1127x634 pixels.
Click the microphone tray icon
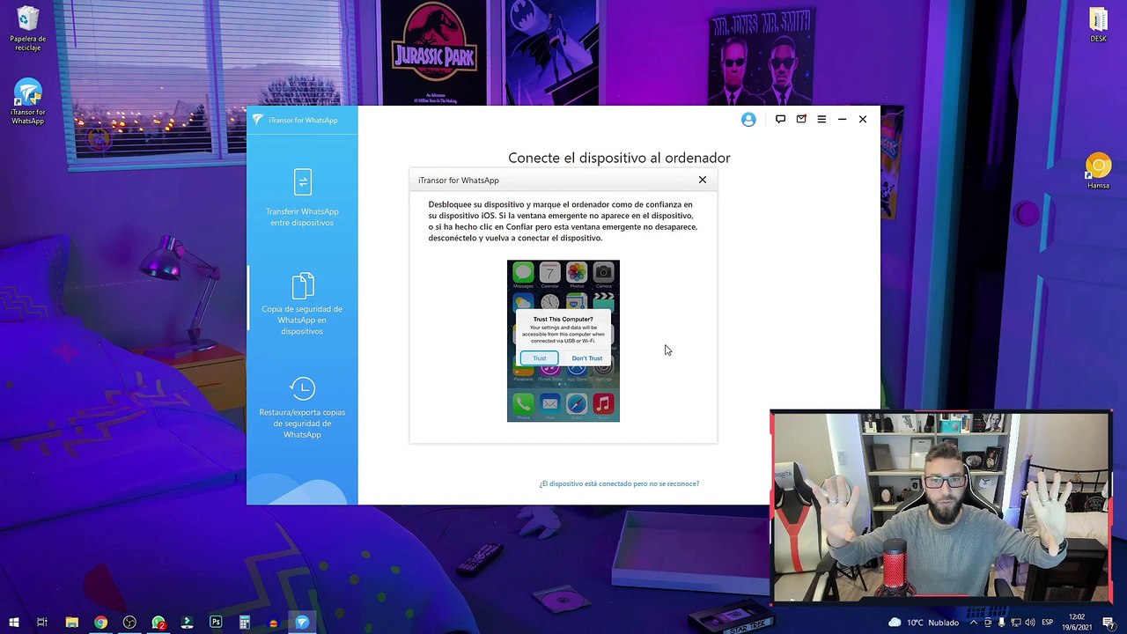coord(1002,623)
